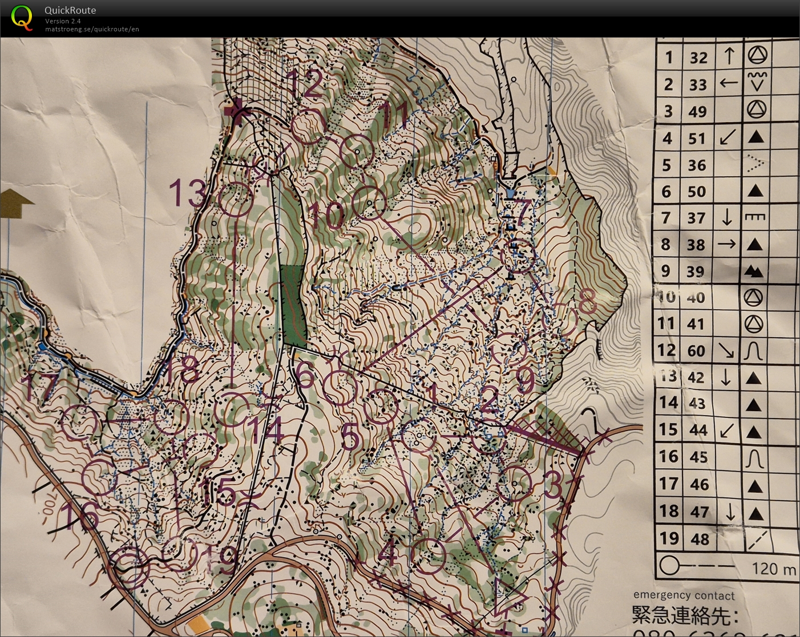Click code 60 in the control description table
This screenshot has height=637, width=800.
coord(696,351)
